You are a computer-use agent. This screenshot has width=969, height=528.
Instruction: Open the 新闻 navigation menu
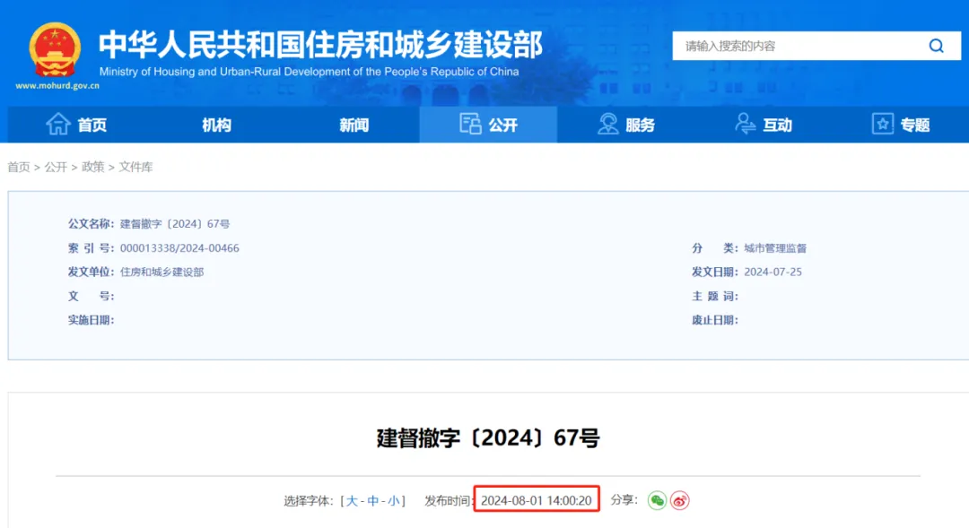click(354, 126)
